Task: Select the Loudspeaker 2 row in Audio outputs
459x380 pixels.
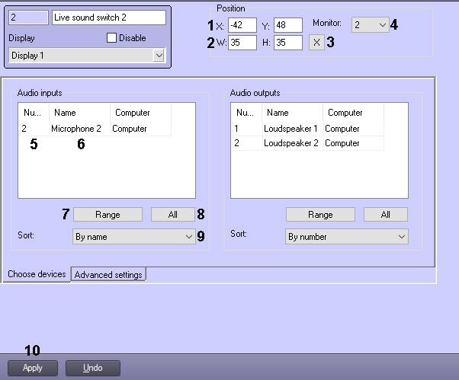Action: [308, 143]
